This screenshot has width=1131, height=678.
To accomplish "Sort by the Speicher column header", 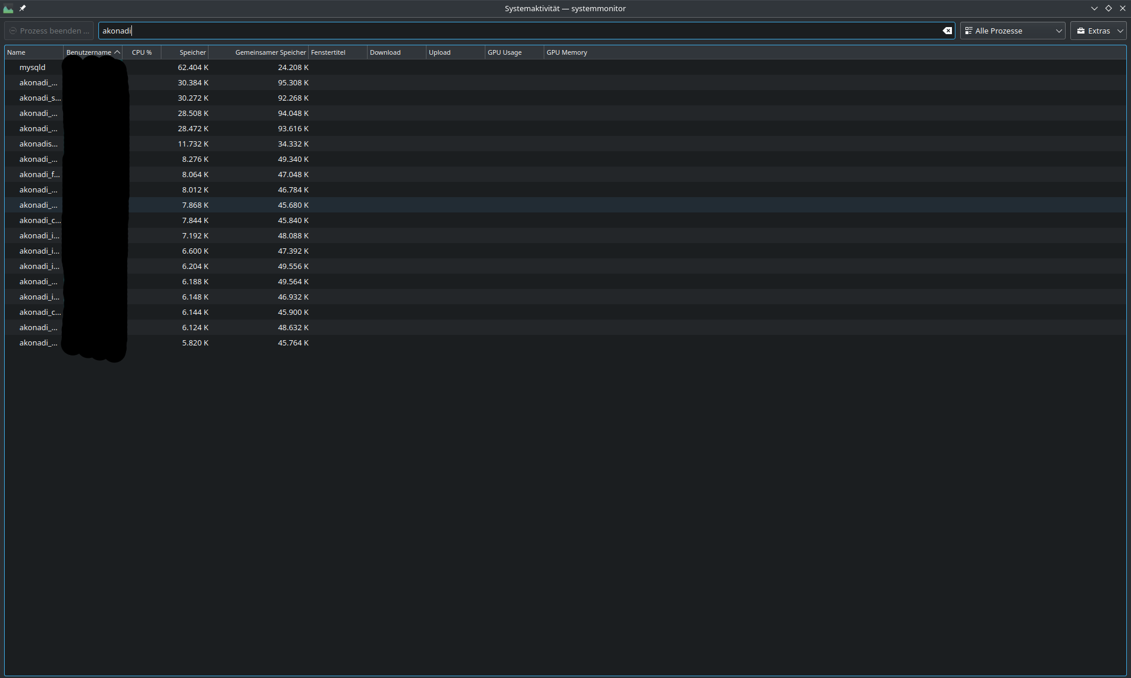I will 193,52.
